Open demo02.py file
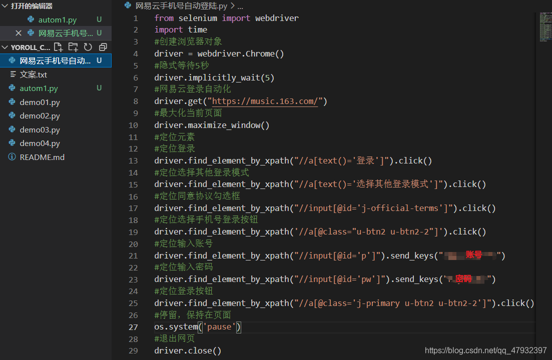 pos(40,115)
